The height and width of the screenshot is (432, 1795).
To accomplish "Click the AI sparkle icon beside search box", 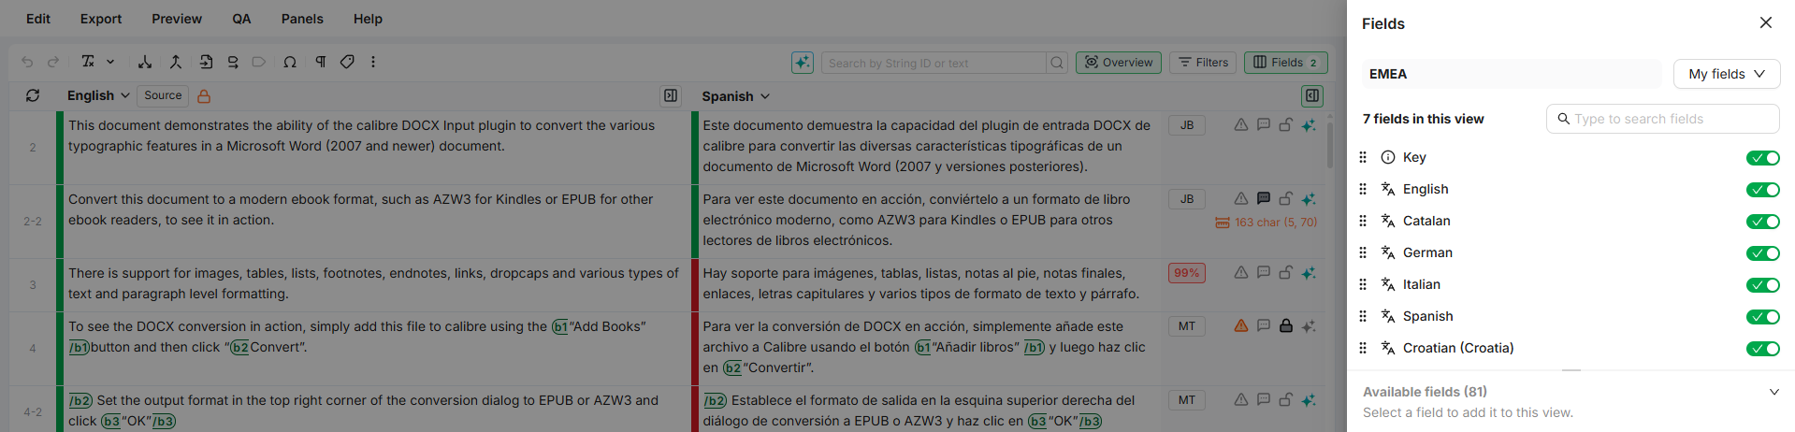I will click(x=802, y=63).
